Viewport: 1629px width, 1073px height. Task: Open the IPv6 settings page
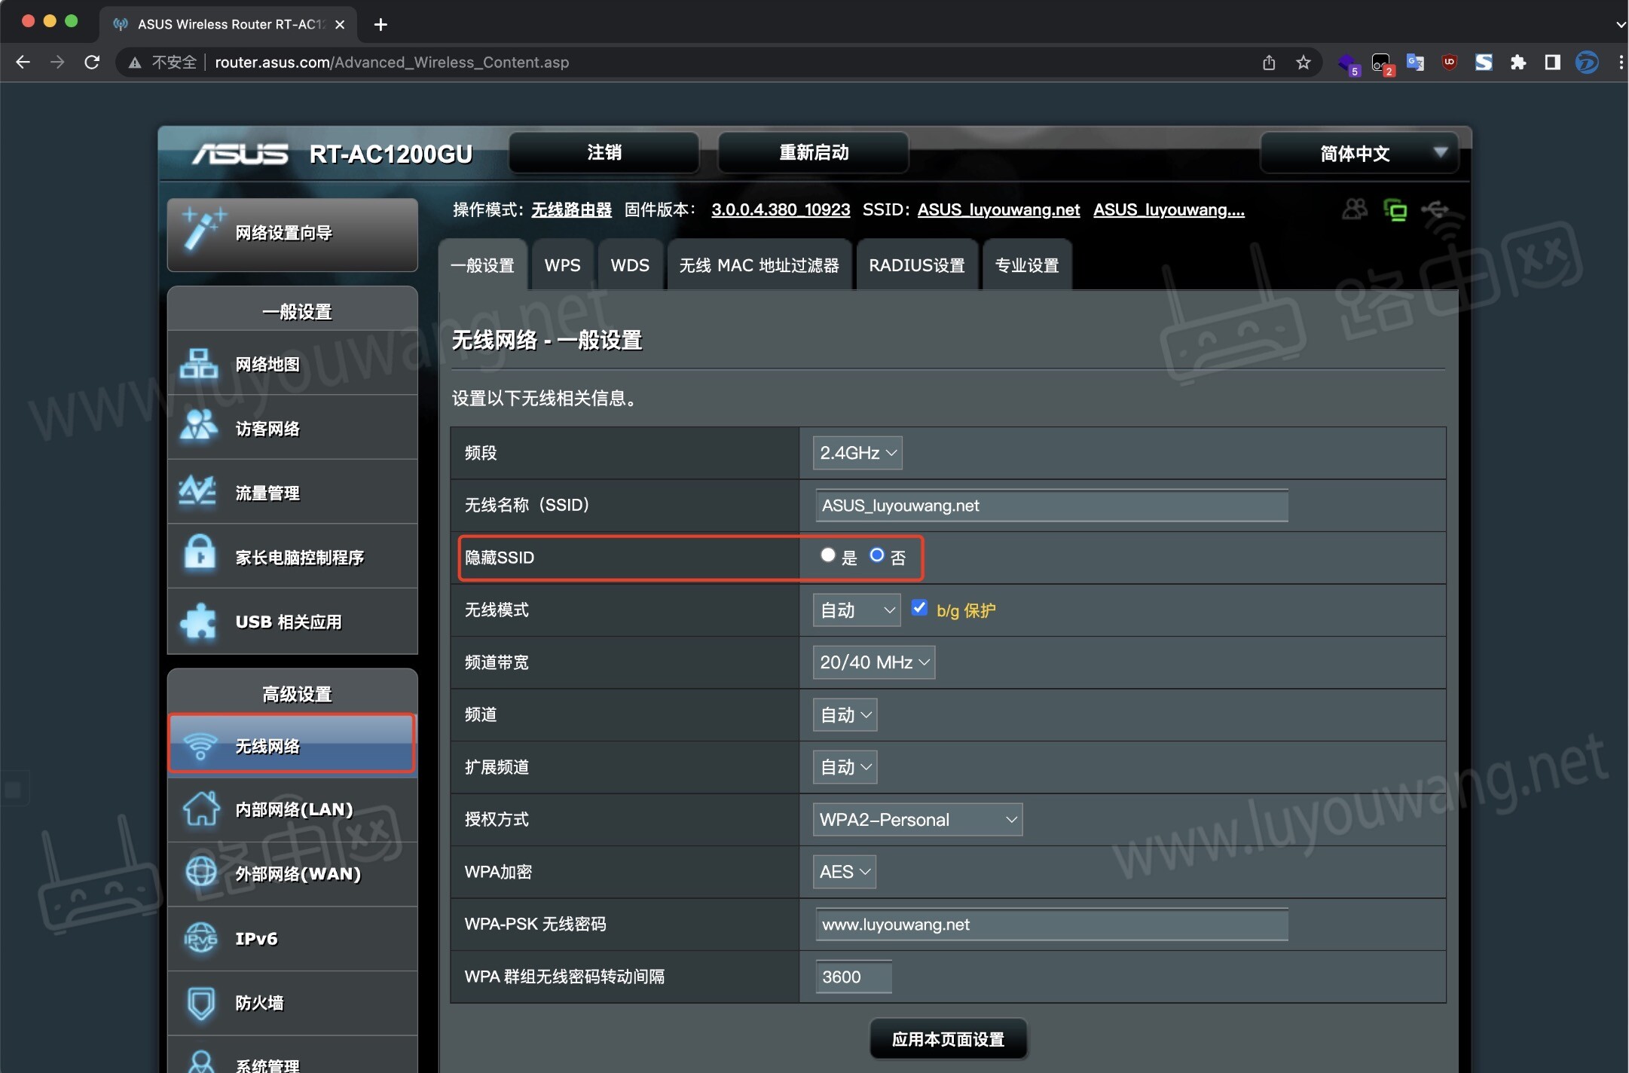pos(255,939)
